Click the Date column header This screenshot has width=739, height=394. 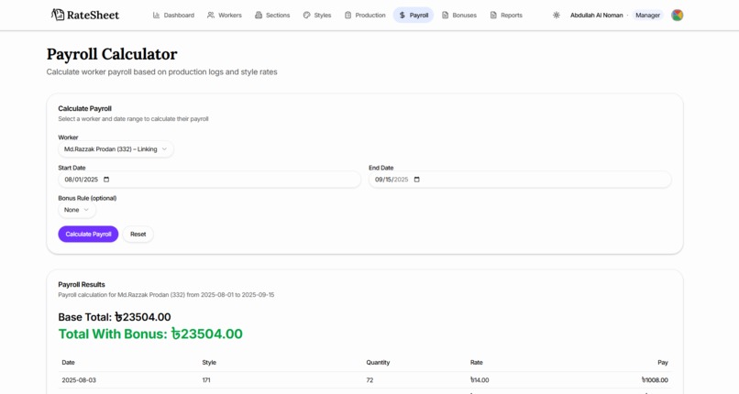[69, 363]
